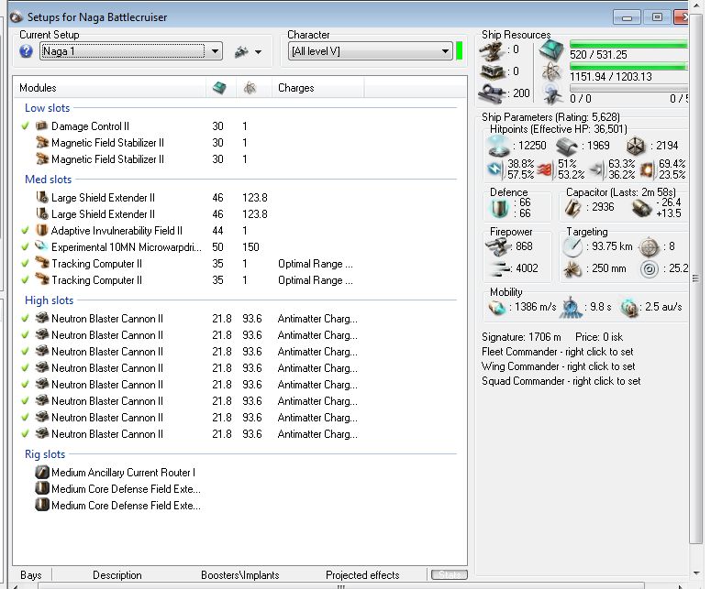Click the warp speed icon showing 2.5 au/s
Screen dimensions: 711x589
pos(629,308)
